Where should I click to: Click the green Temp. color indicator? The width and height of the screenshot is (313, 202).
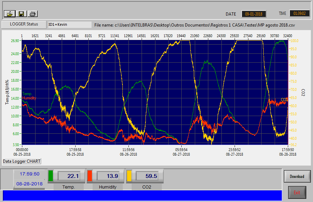50,176
